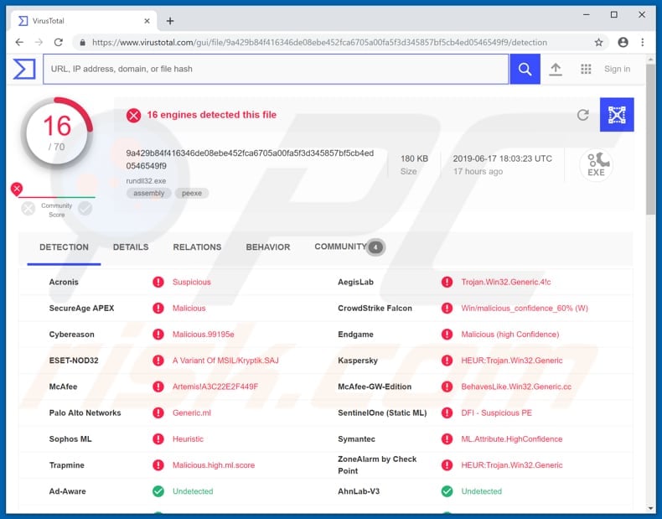The height and width of the screenshot is (519, 662).
Task: Open the RELATIONS tab
Action: pyautogui.click(x=197, y=247)
